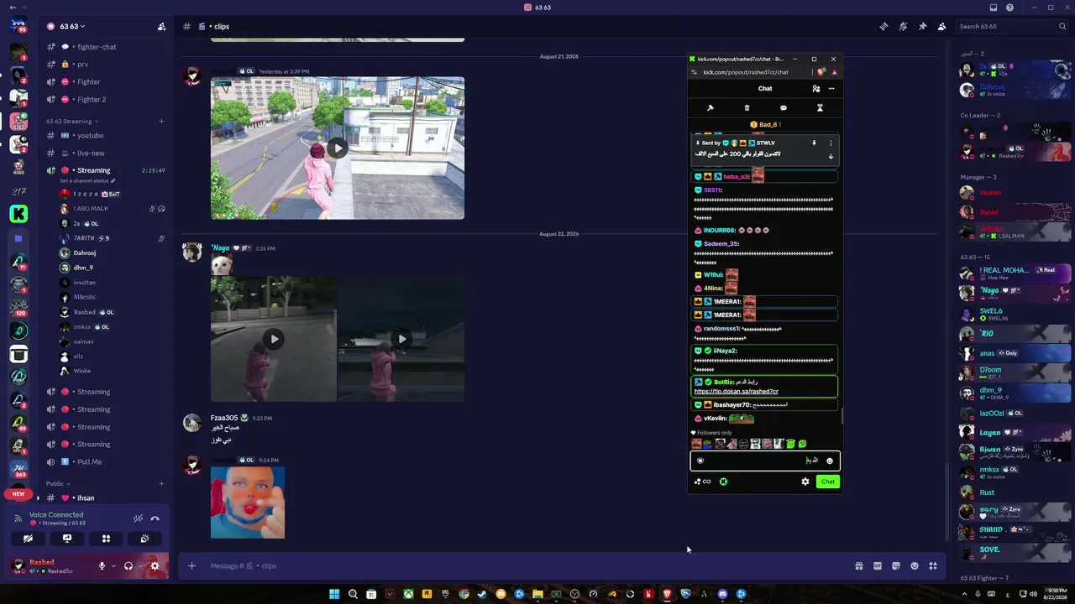Screen dimensions: 1075x604
Task: Click the Kick chat message input field
Action: click(764, 461)
